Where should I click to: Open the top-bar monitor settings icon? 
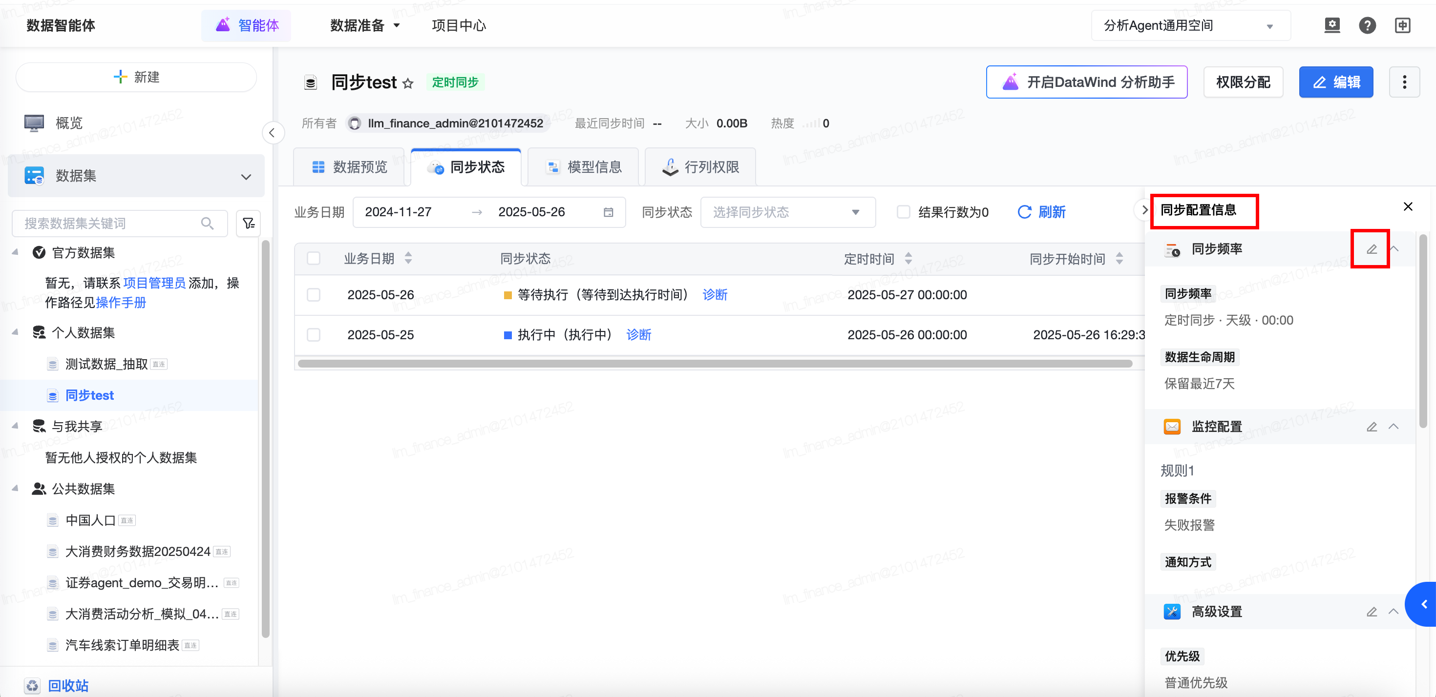point(1332,25)
